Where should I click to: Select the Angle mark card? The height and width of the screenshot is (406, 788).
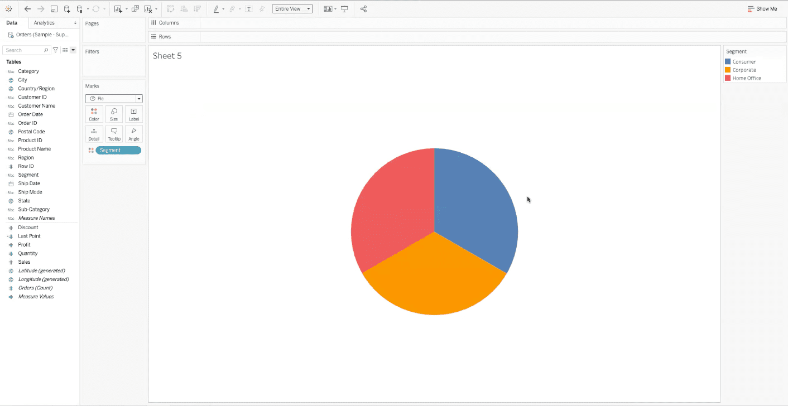pyautogui.click(x=133, y=134)
